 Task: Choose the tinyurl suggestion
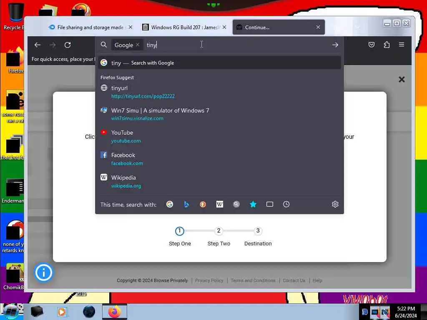click(219, 92)
